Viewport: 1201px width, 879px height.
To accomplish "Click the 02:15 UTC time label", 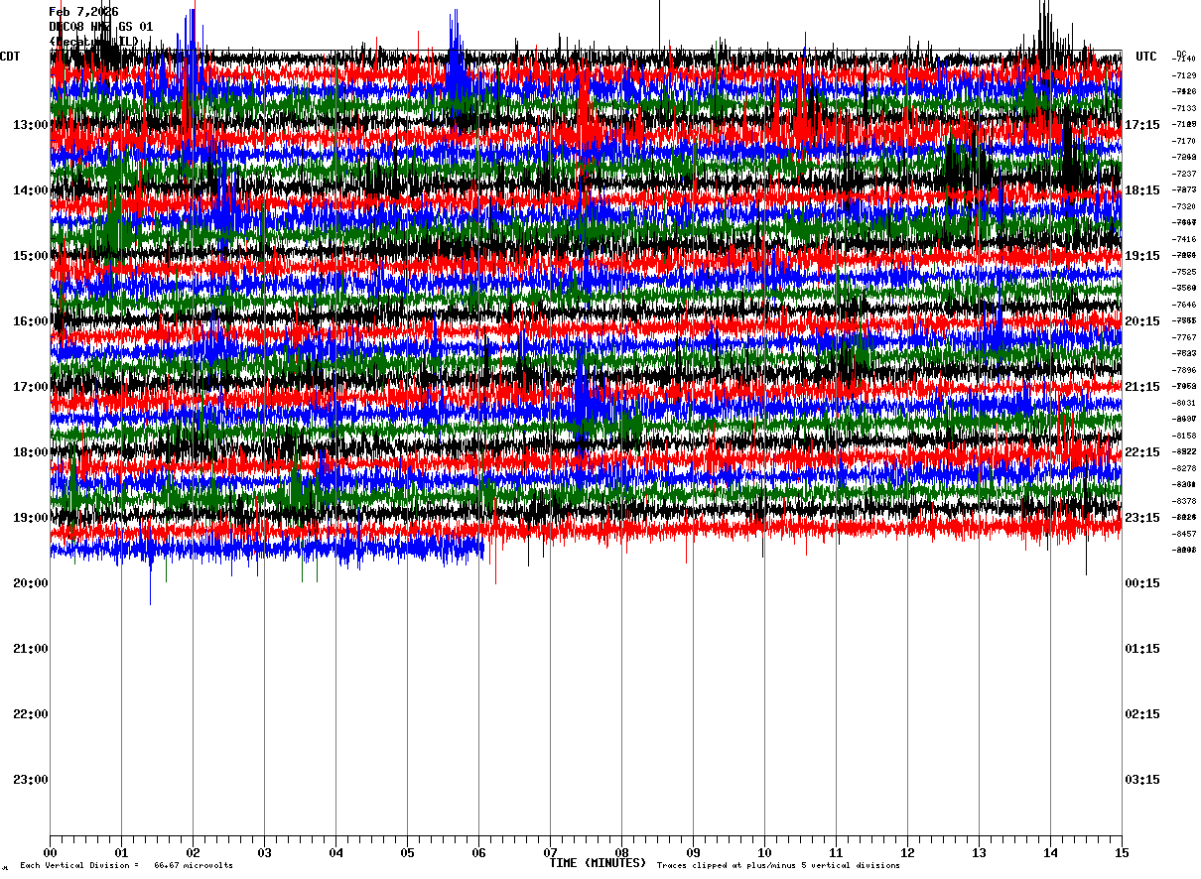I will [x=1142, y=714].
